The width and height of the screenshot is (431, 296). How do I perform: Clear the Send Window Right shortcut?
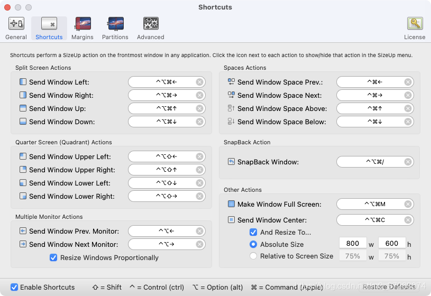pyautogui.click(x=199, y=95)
